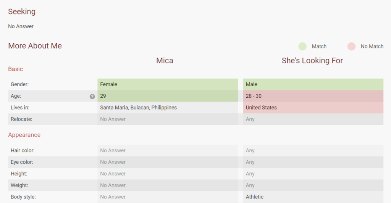Click the Hair color row label
391x203 pixels.
(23, 150)
